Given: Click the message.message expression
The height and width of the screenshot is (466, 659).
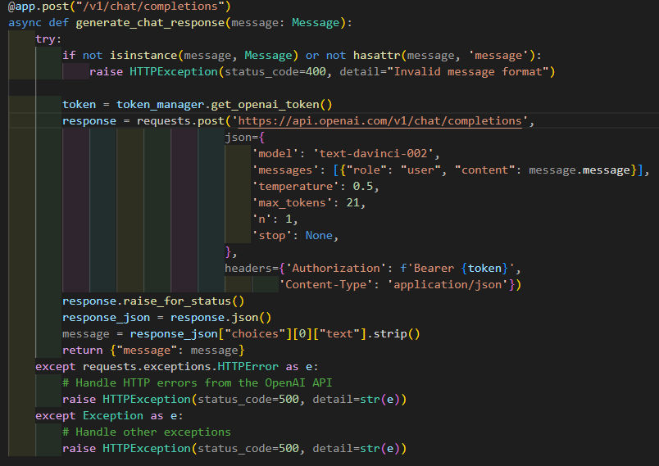Looking at the screenshot, I should [579, 170].
